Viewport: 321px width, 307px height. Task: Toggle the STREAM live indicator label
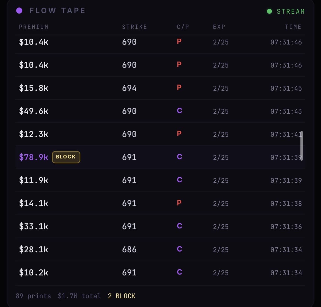click(x=291, y=12)
